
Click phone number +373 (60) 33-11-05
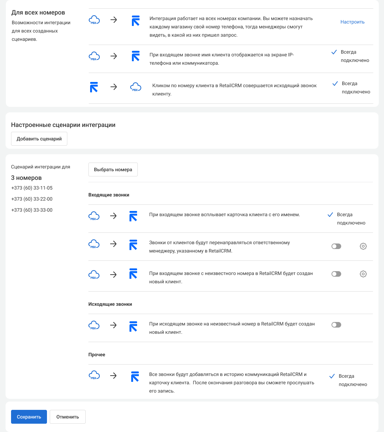pos(32,188)
